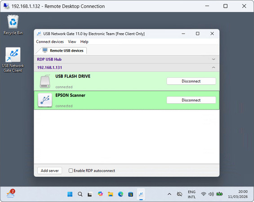Click the Remote Desktop Connection title icon
This screenshot has height=202, width=254.
pyautogui.click(x=6, y=6)
